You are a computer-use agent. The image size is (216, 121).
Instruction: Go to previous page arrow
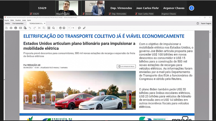(x=60, y=28)
